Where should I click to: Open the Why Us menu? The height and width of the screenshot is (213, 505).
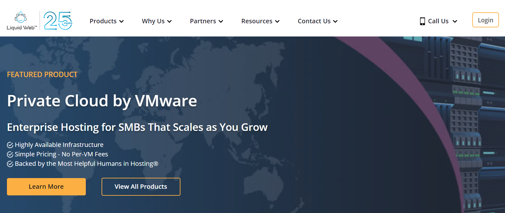[157, 21]
